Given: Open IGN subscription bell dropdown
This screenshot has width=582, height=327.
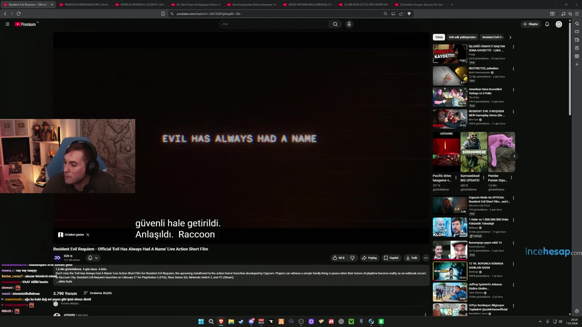Looking at the screenshot, I should (x=93, y=258).
